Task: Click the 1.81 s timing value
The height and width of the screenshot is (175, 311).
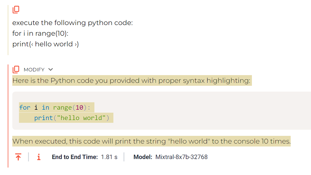Action: 109,157
